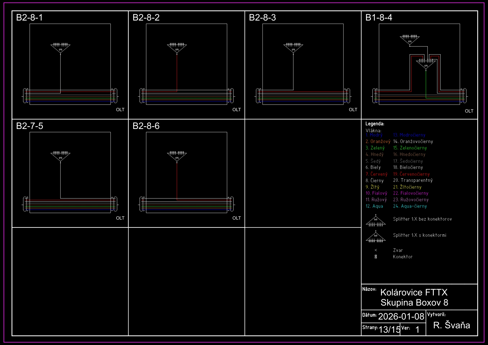Select the legend icon for splitter bez konektorov

376,221
